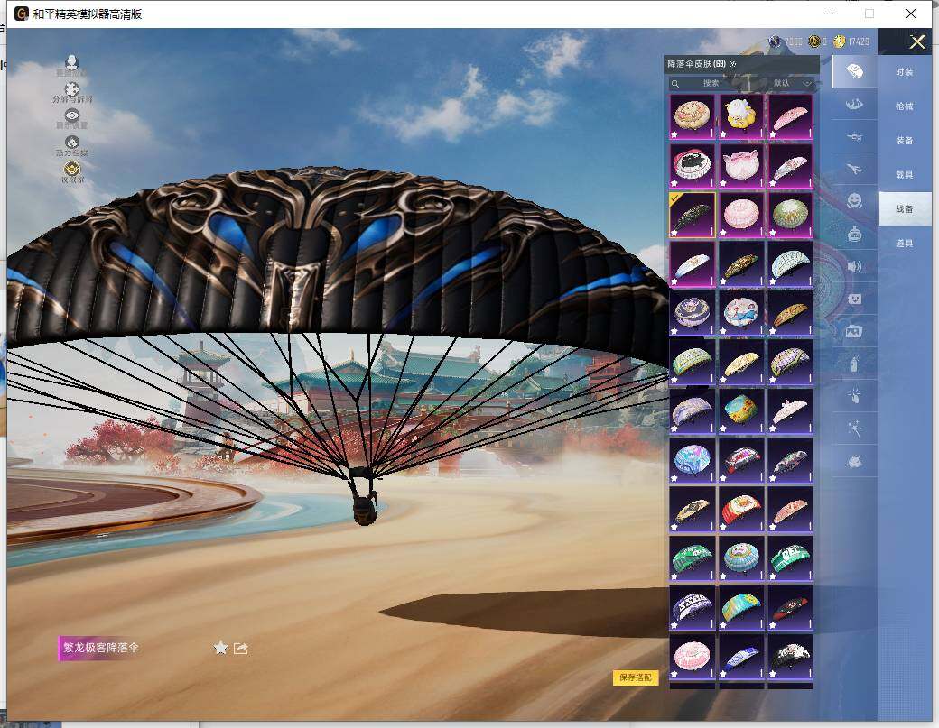Open the collection icon below display settings
The height and width of the screenshot is (728, 939).
tap(72, 143)
